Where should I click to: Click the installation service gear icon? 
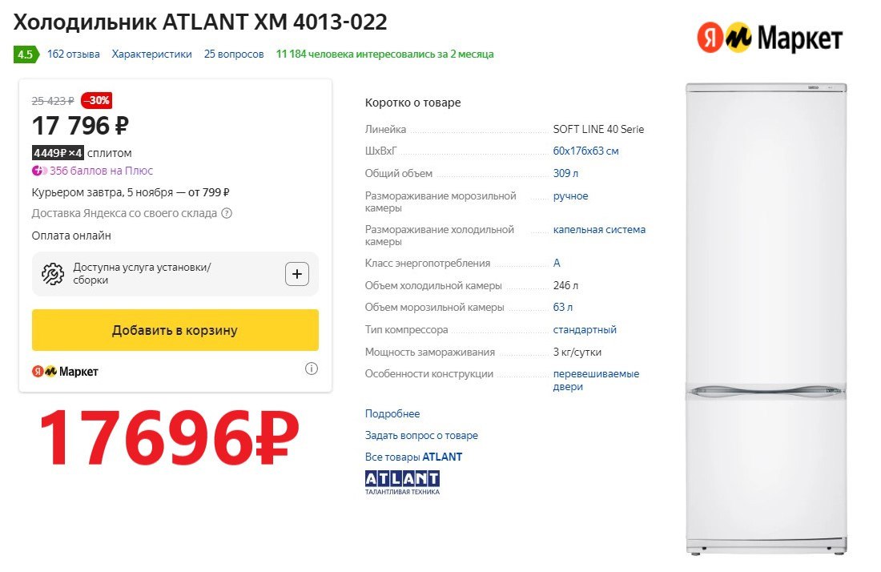click(53, 274)
